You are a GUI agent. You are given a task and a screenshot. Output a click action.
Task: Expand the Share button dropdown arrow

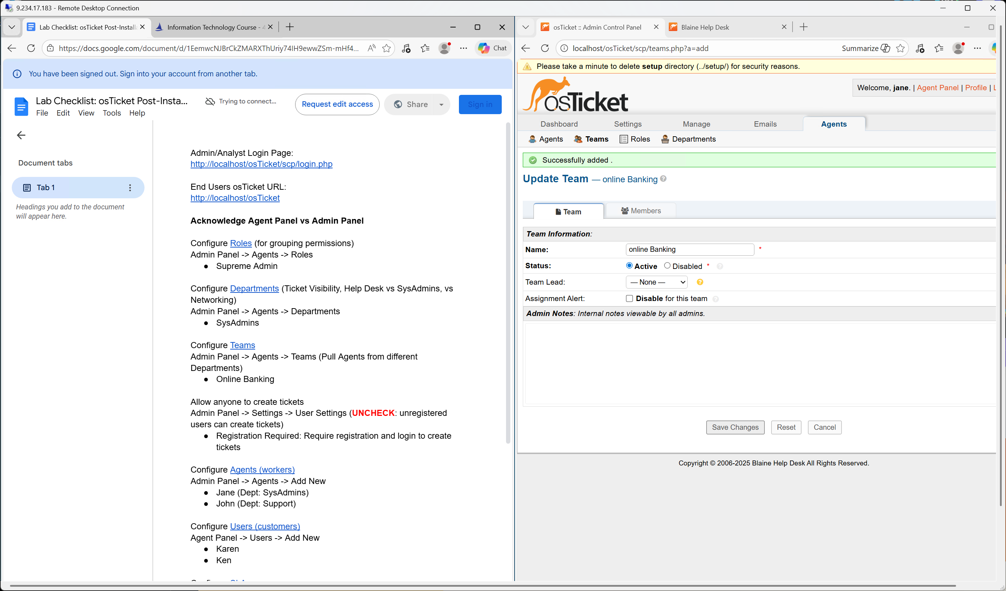pos(441,105)
